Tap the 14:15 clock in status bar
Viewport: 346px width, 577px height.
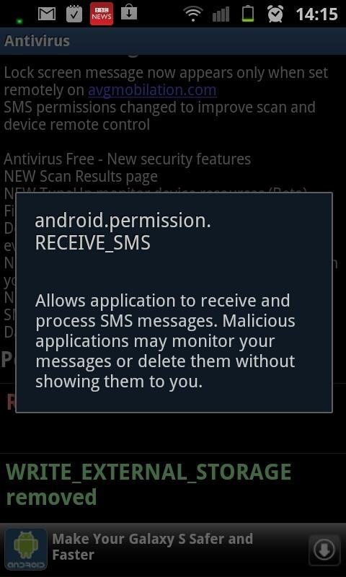coord(316,14)
